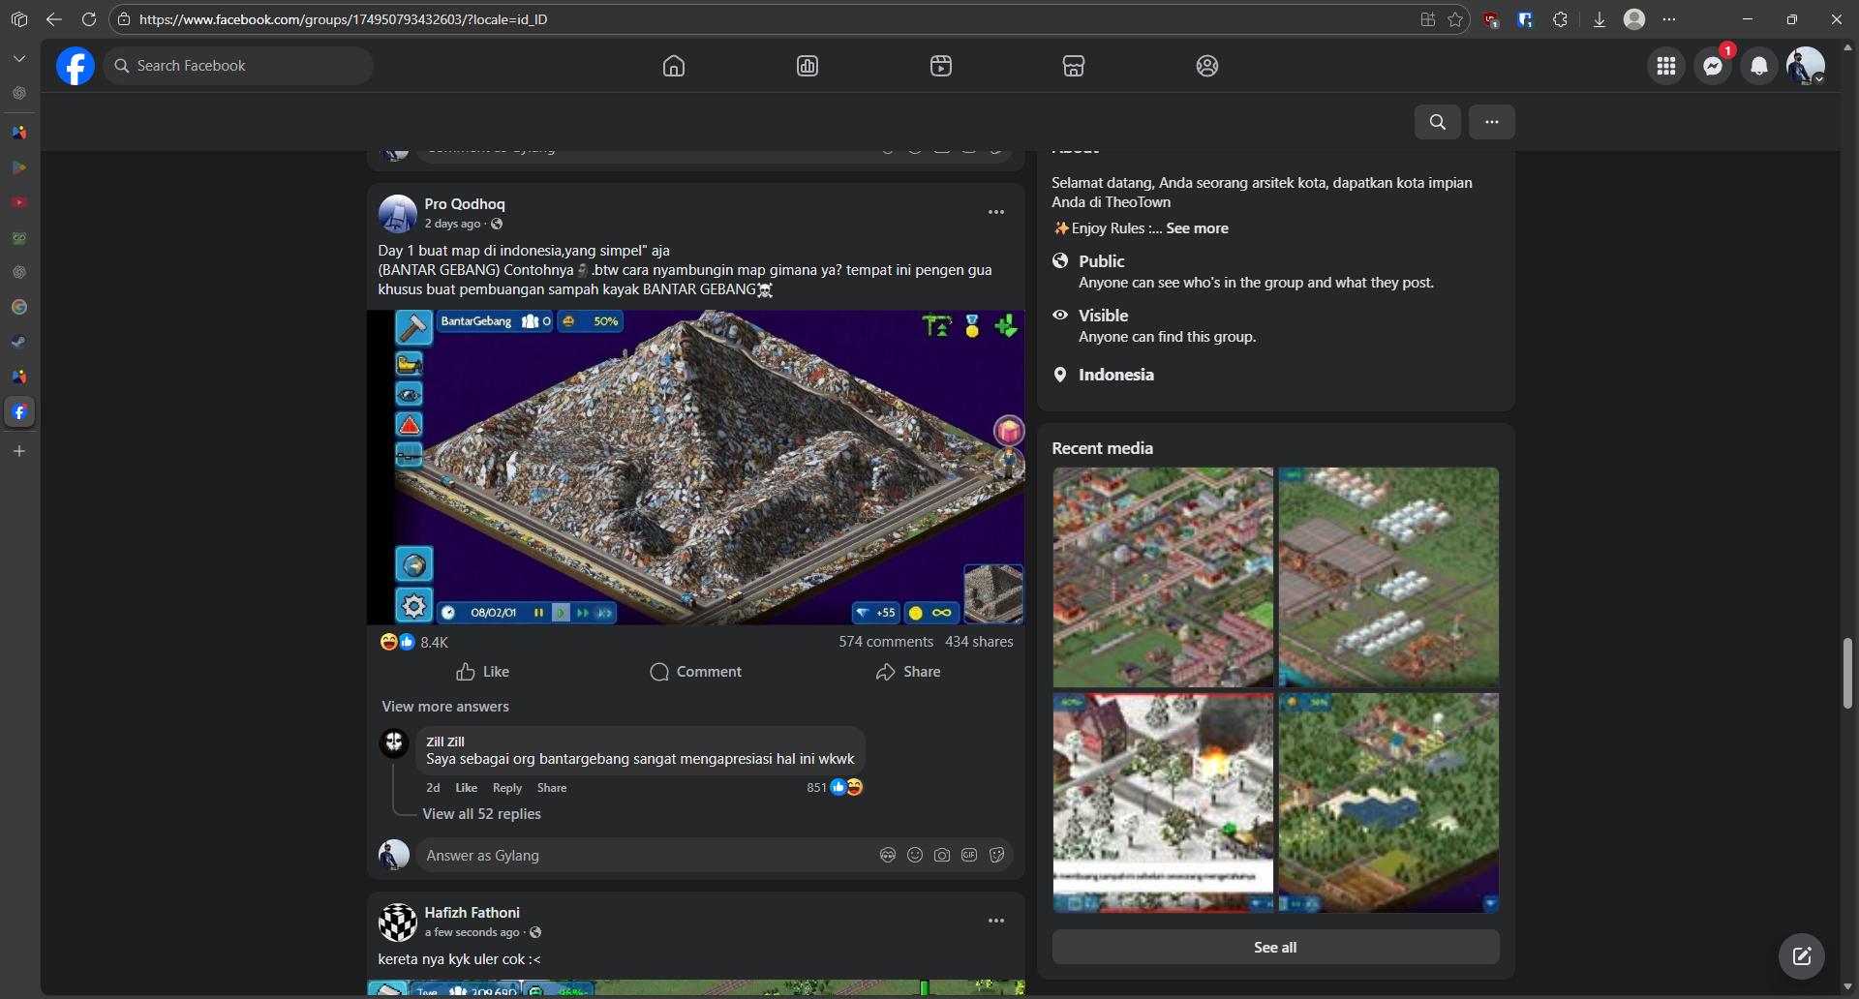Viewport: 1859px width, 999px height.
Task: Open the notifications bell
Action: point(1758,66)
